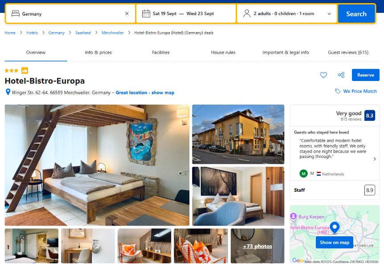
Task: Expand the guests and rooms dropdown chevron
Action: (x=329, y=14)
